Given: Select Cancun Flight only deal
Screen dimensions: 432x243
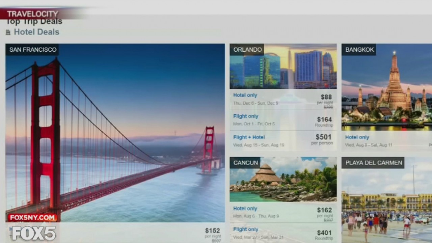Looking at the screenshot, I should [x=246, y=229].
